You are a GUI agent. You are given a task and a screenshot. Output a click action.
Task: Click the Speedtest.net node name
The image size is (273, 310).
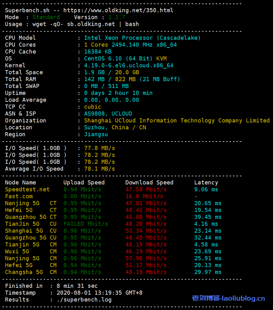click(x=27, y=189)
